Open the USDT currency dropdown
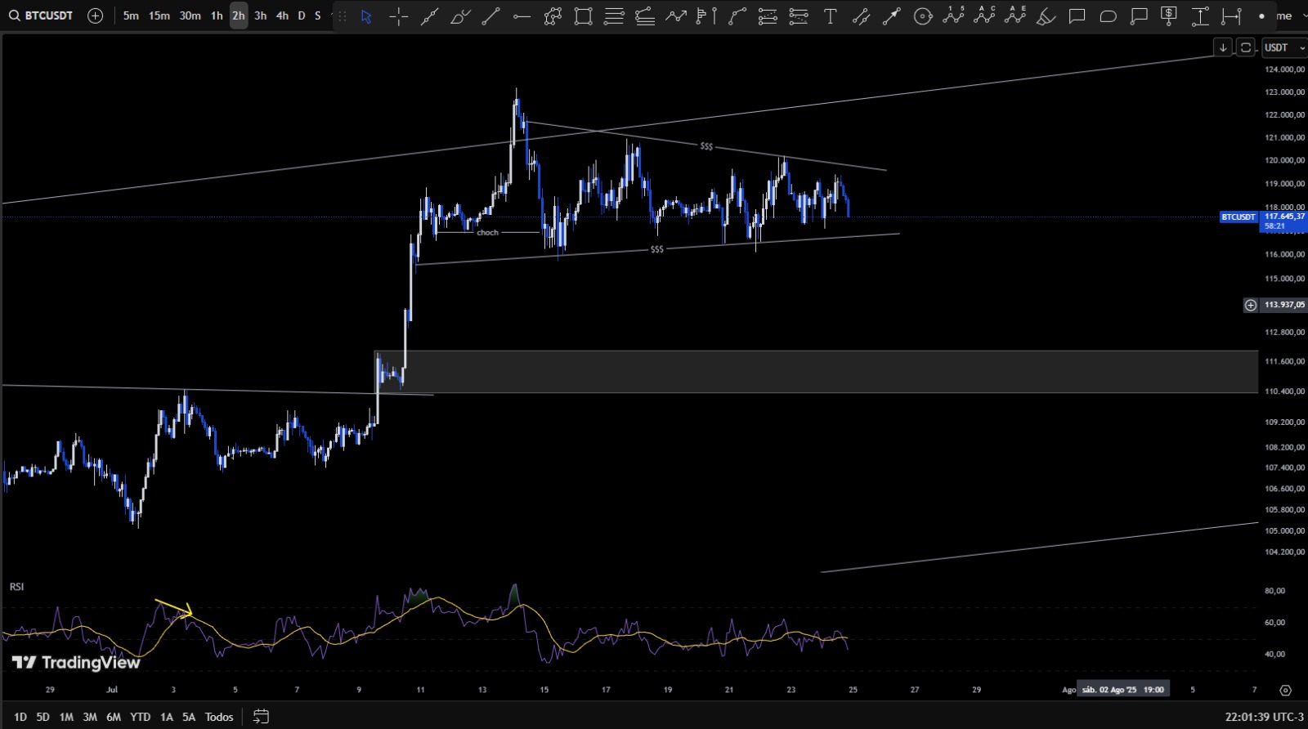Screen dimensions: 1308x729 coord(1284,47)
